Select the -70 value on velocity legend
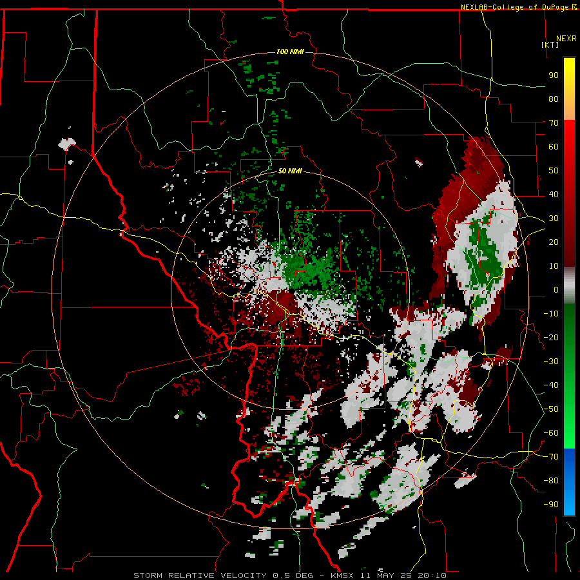 point(551,457)
